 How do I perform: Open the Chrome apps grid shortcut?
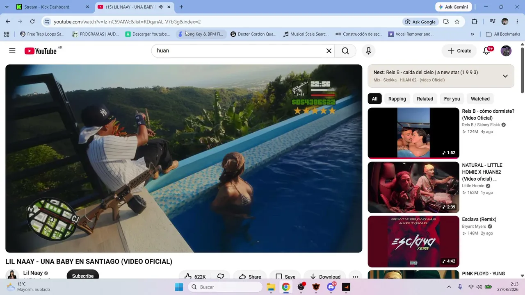coord(7,34)
